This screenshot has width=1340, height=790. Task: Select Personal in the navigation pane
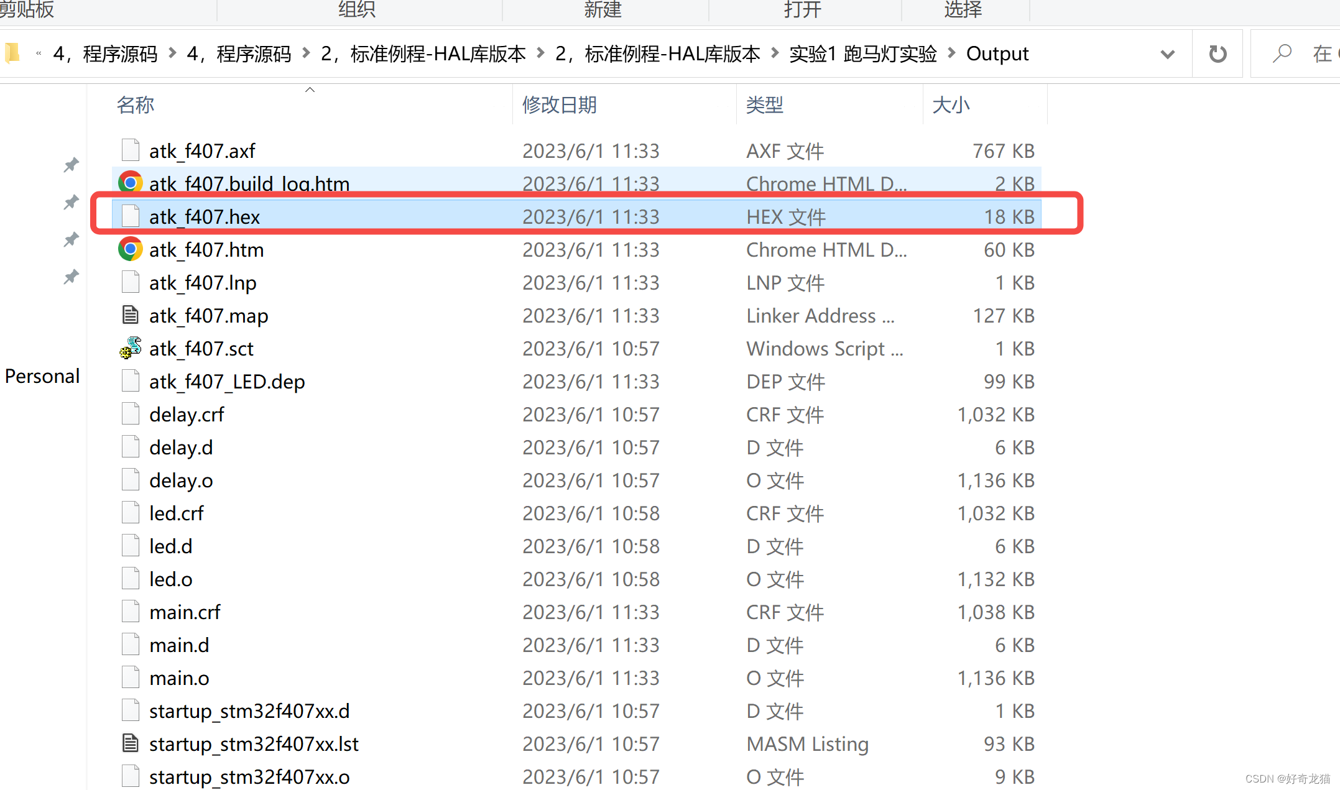42,376
